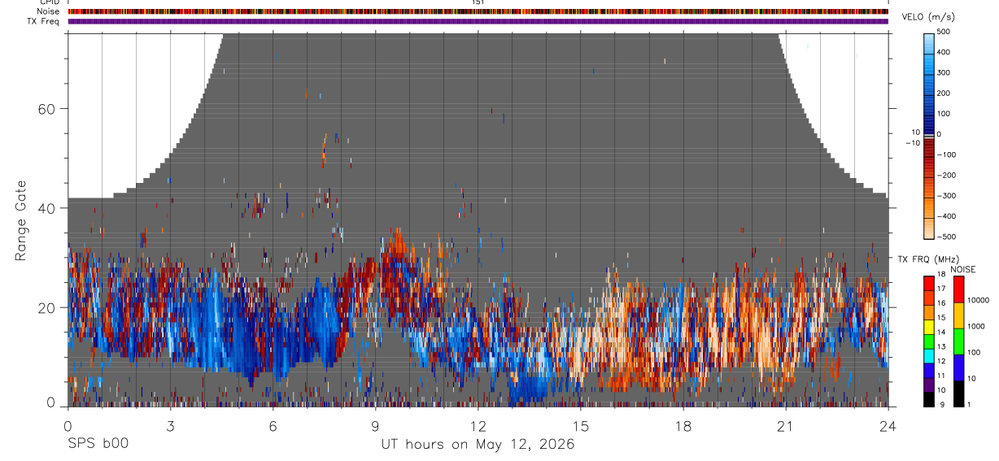Click the CPID value '151'
Viewport: 999px width, 461px height.
[x=478, y=2]
